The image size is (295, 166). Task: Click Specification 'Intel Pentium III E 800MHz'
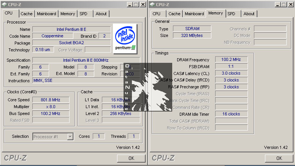point(86,60)
